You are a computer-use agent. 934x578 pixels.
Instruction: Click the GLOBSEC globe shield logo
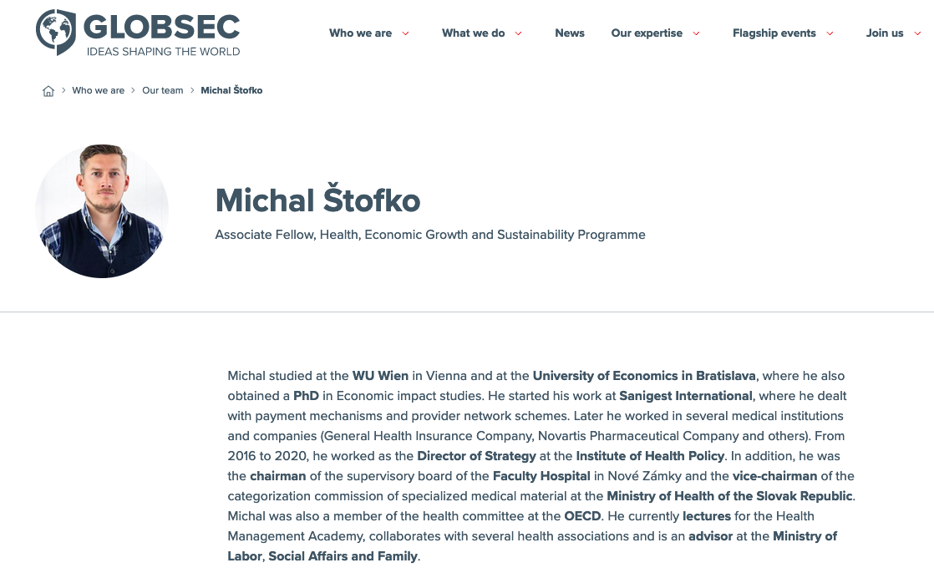56,32
